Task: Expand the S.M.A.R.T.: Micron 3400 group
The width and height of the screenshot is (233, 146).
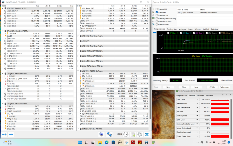Action: tap(78, 61)
